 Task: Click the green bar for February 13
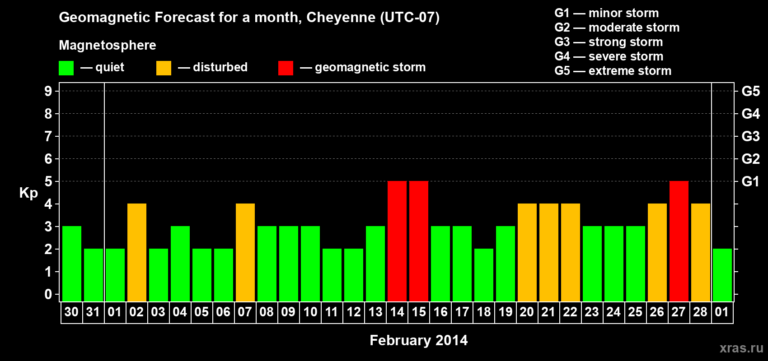click(x=375, y=264)
